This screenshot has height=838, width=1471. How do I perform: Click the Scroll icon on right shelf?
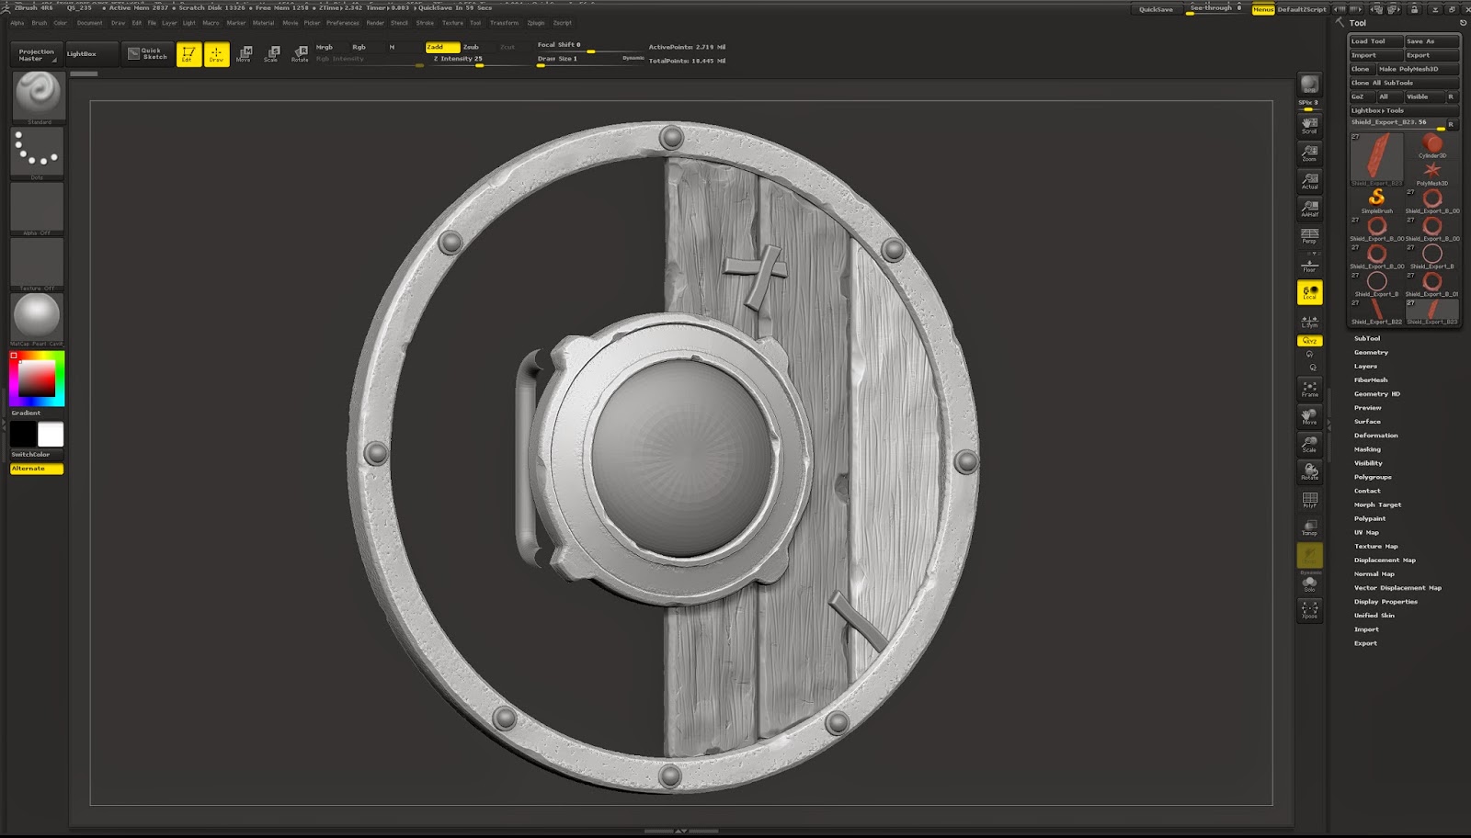coord(1309,126)
